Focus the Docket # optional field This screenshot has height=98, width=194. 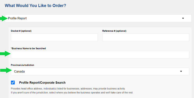coord(54,37)
